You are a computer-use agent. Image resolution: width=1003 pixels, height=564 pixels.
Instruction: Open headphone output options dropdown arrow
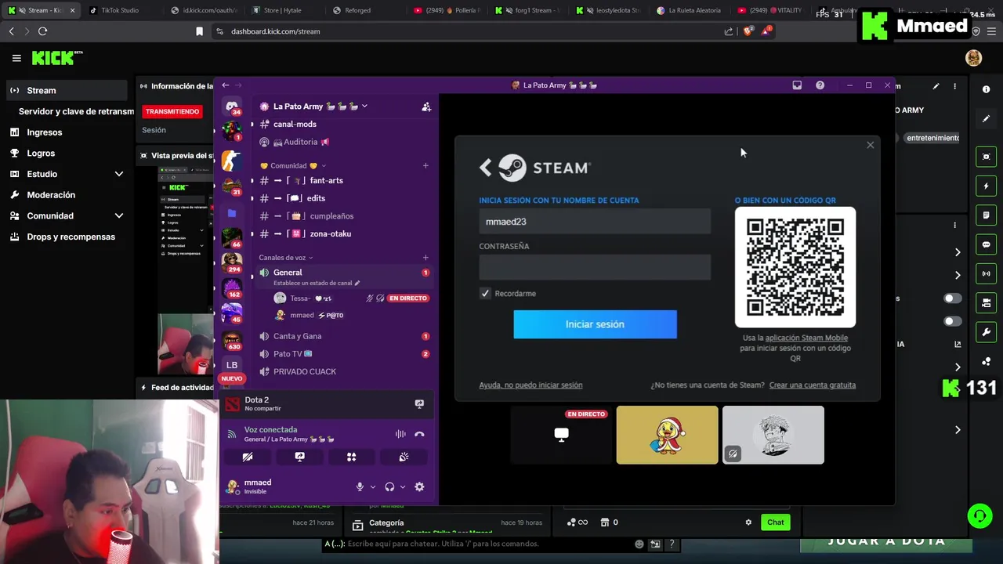coord(403,487)
